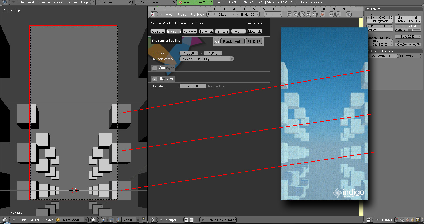424x224 pixels.
Task: Collapse the Sun layer section
Action: [x=155, y=68]
